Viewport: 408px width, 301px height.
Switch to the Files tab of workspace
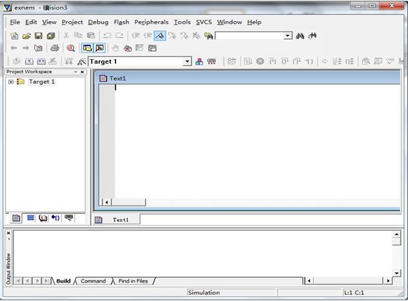point(16,218)
